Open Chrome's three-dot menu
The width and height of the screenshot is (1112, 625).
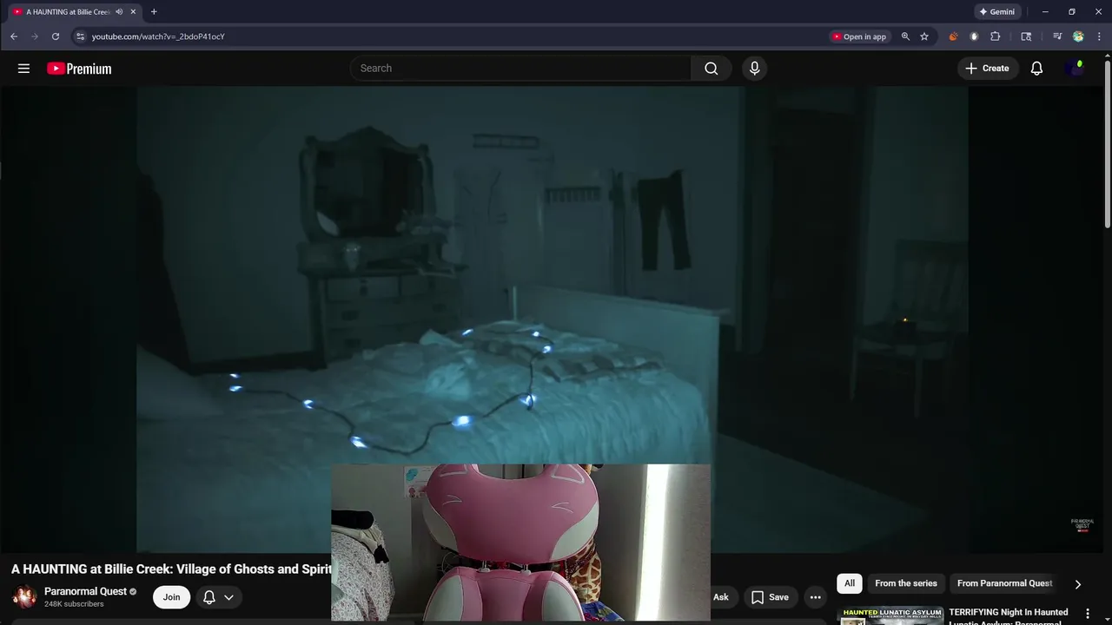[x=1100, y=36]
